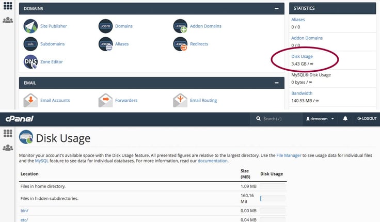Open the Redirects link
The width and height of the screenshot is (380, 222).
(199, 44)
